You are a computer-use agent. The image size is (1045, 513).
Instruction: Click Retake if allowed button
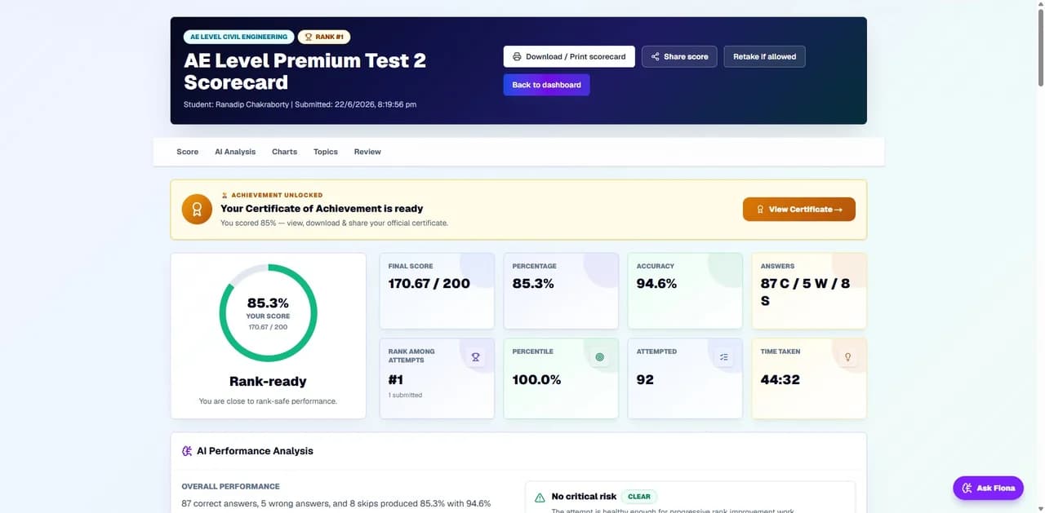pyautogui.click(x=764, y=56)
